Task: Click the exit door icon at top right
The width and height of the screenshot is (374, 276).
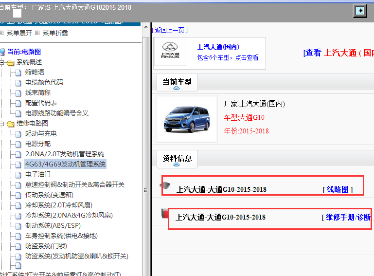Action: [359, 11]
